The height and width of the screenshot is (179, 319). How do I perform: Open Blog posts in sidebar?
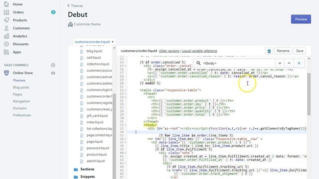point(21,88)
